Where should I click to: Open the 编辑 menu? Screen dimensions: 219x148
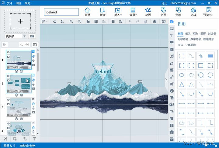tap(19, 3)
